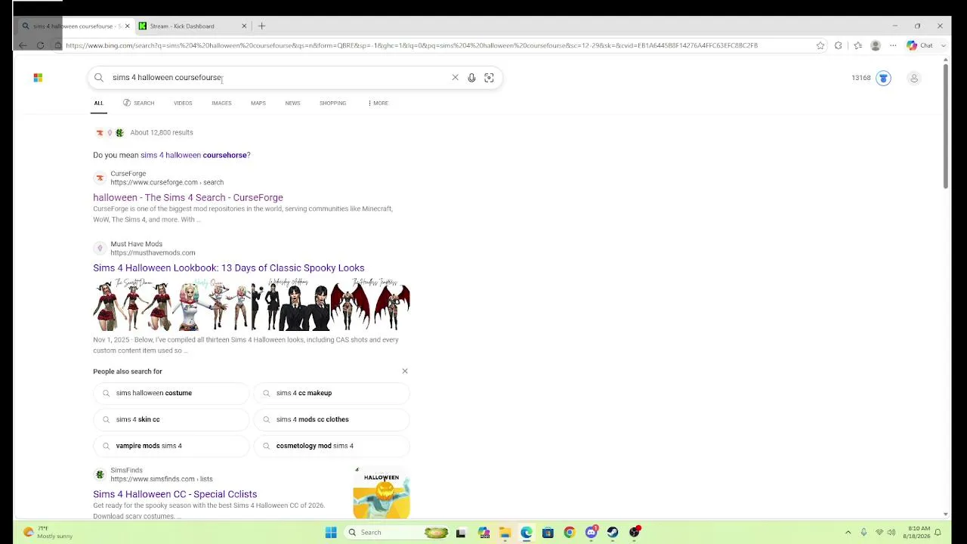The height and width of the screenshot is (544, 967).
Task: Click the CurseForge site favicon
Action: [100, 178]
